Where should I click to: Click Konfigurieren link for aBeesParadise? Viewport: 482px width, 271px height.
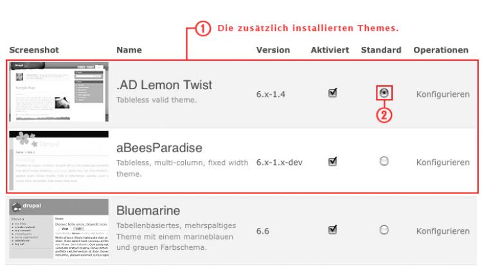pyautogui.click(x=442, y=162)
